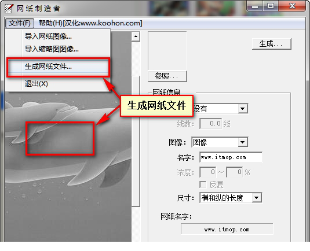Toggle the 反复 checkbox
This screenshot has height=251, width=310.
[203, 184]
